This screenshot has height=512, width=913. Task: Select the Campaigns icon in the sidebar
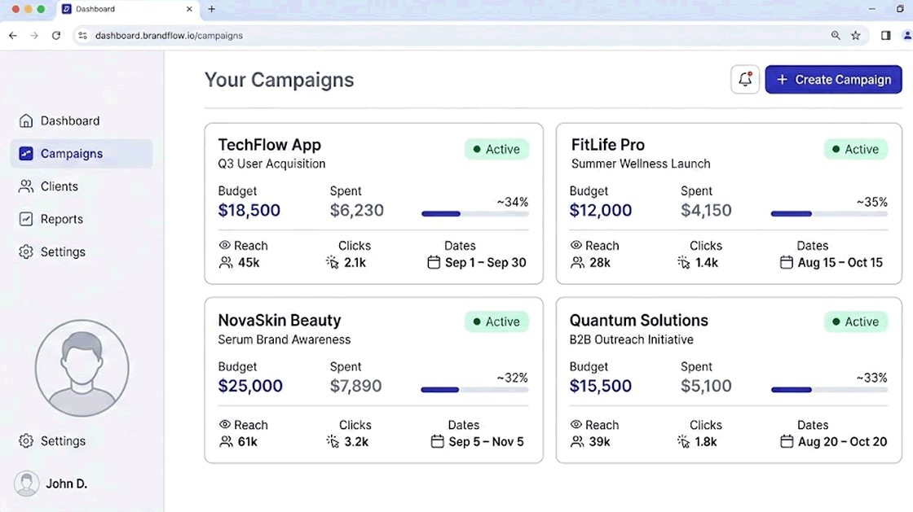pos(25,153)
